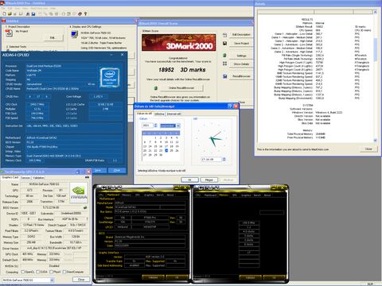Open the GPU selection dropdown in GPU-Z
The height and width of the screenshot is (286, 382).
pos(52,280)
